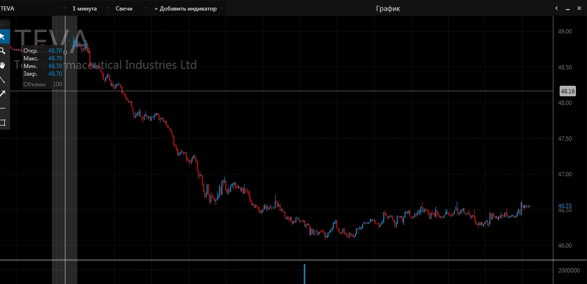Viewport: 587px width, 284px height.
Task: Open the TEVA ticker symbol dropdown
Action: (x=34, y=9)
